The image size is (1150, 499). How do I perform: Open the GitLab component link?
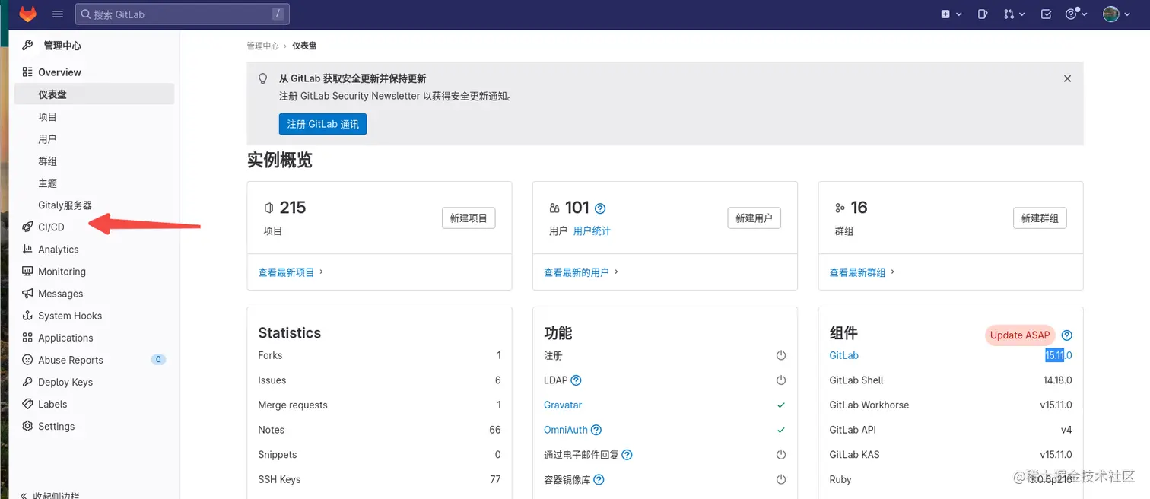click(x=843, y=355)
